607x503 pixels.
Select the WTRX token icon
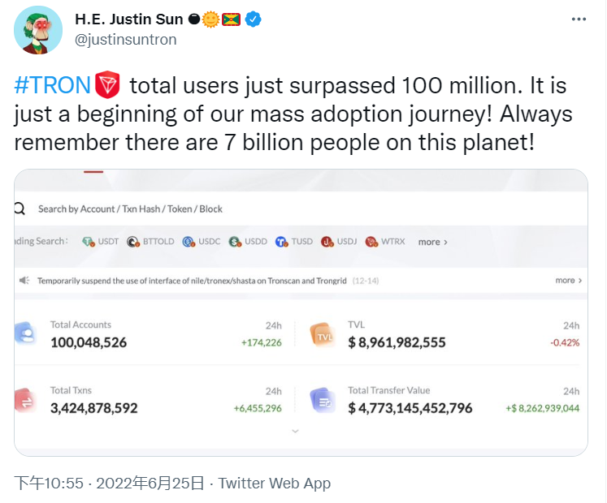coord(371,242)
